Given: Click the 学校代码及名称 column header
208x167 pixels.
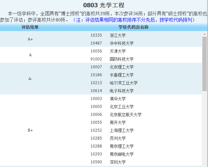Looking at the screenshot, I should (x=133, y=27).
